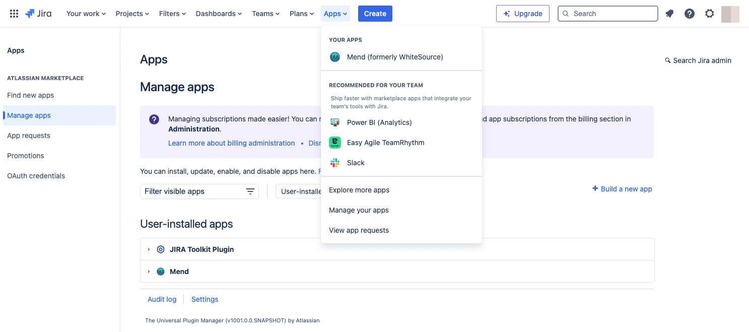Open the filter icon in Filter visible apps
The image size is (749, 332).
250,191
